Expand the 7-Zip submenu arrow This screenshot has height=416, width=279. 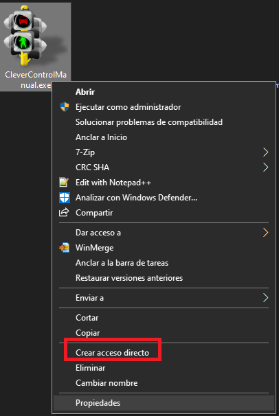pos(265,152)
